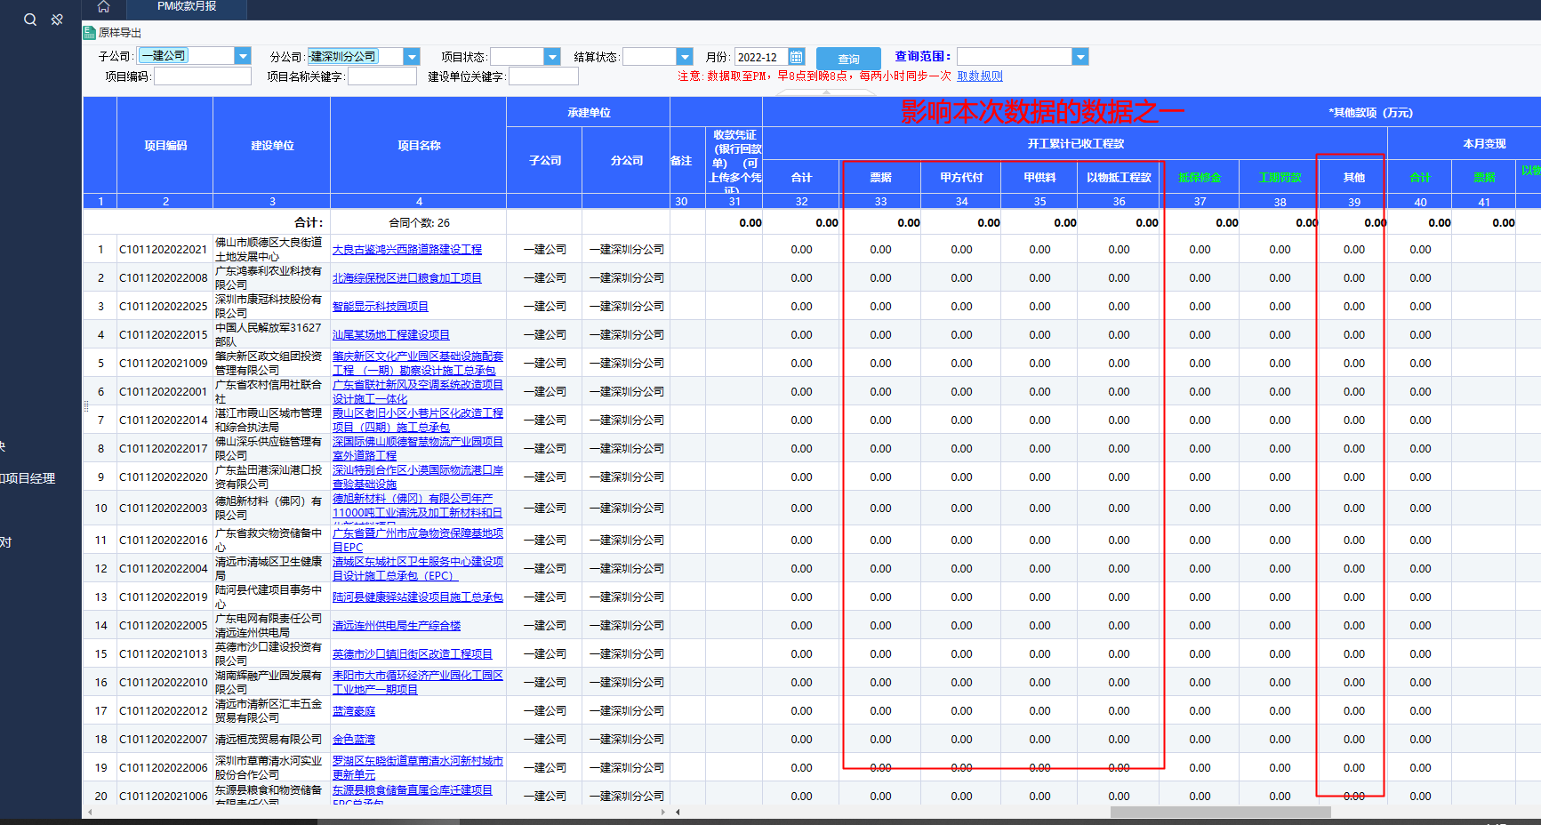Click the right-side horizontal scrollbar thumb
Screen dimensions: 1541x825
[1220, 812]
